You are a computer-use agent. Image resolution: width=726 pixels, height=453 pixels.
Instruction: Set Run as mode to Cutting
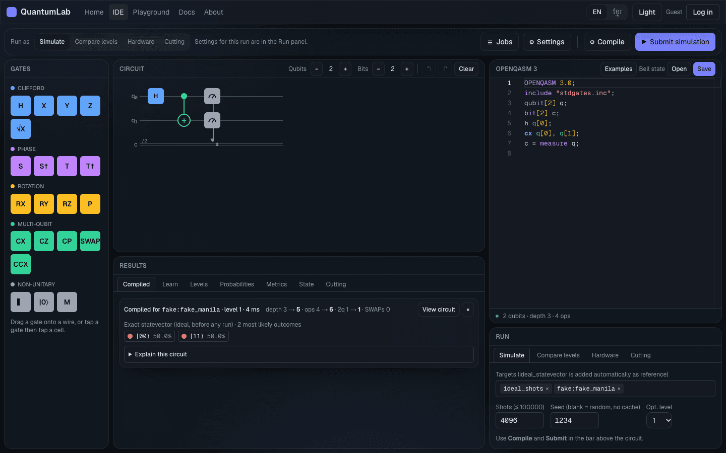tap(174, 42)
